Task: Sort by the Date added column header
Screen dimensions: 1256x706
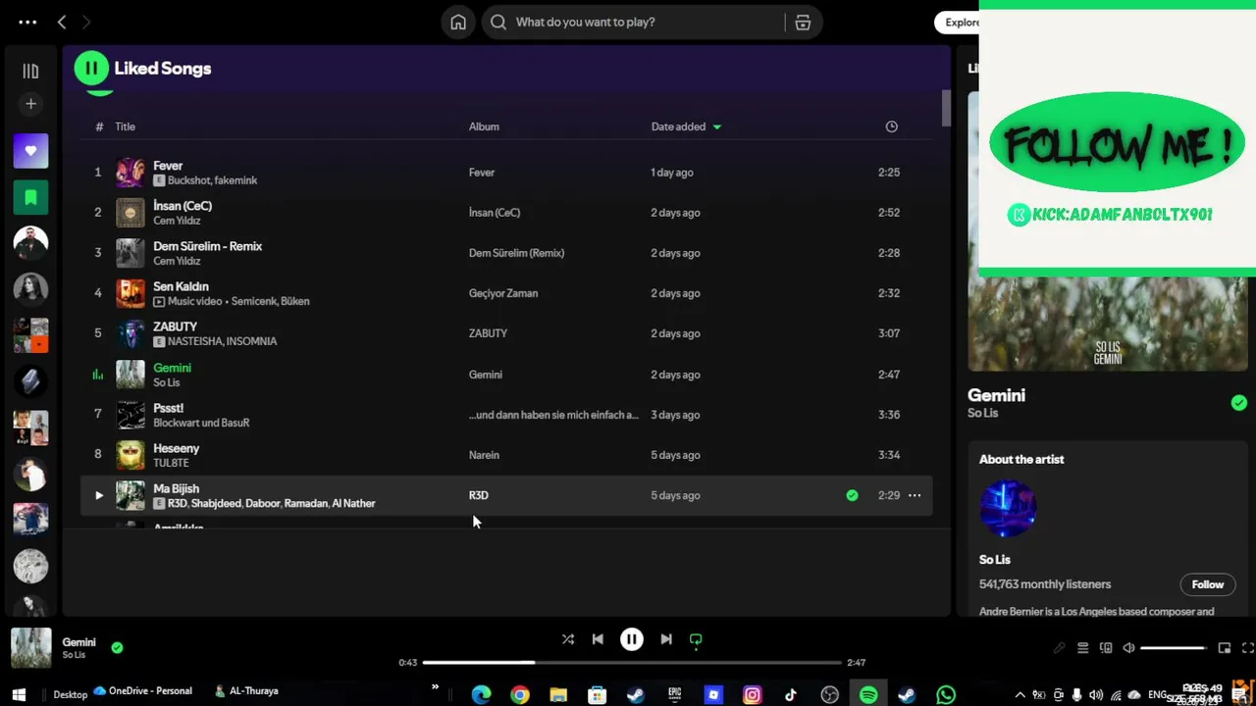Action: pyautogui.click(x=686, y=126)
